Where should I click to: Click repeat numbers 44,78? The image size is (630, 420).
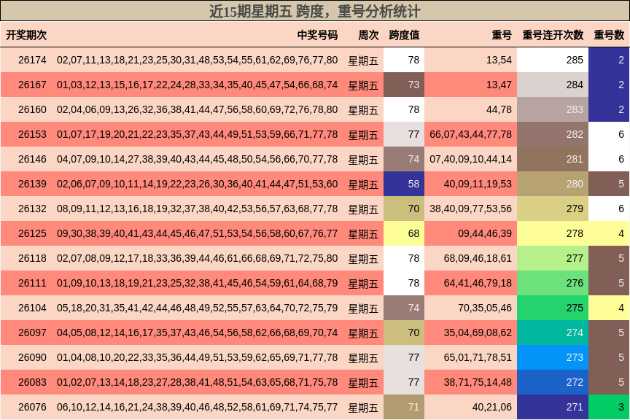499,109
